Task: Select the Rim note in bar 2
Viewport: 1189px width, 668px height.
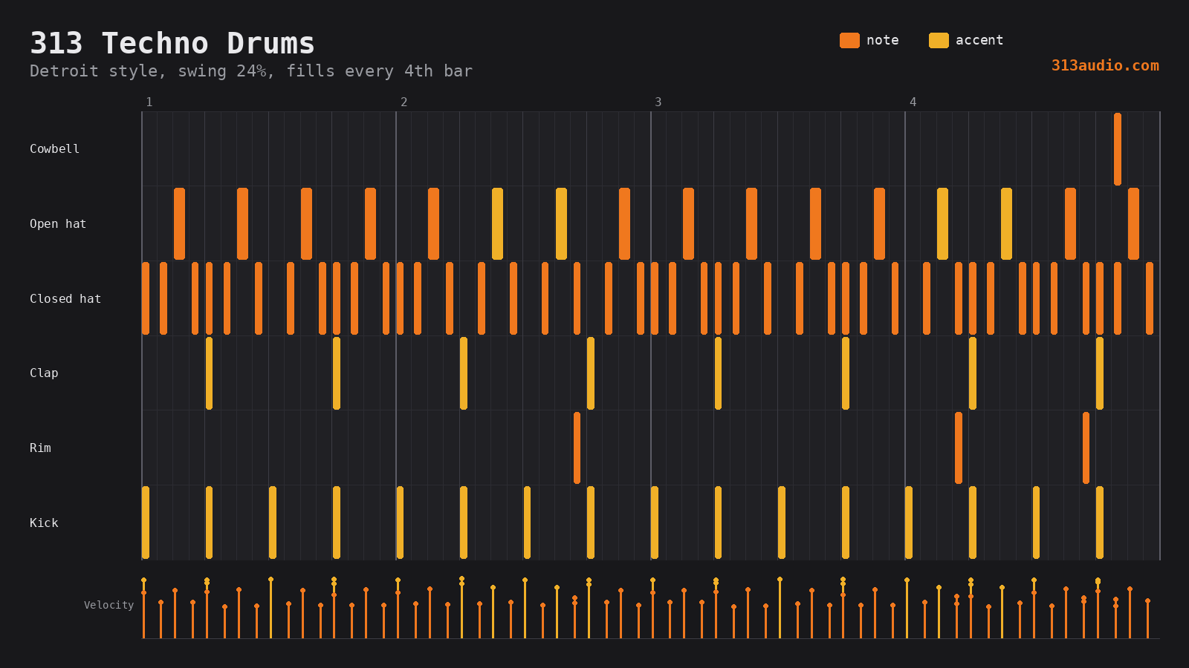Action: coord(577,448)
